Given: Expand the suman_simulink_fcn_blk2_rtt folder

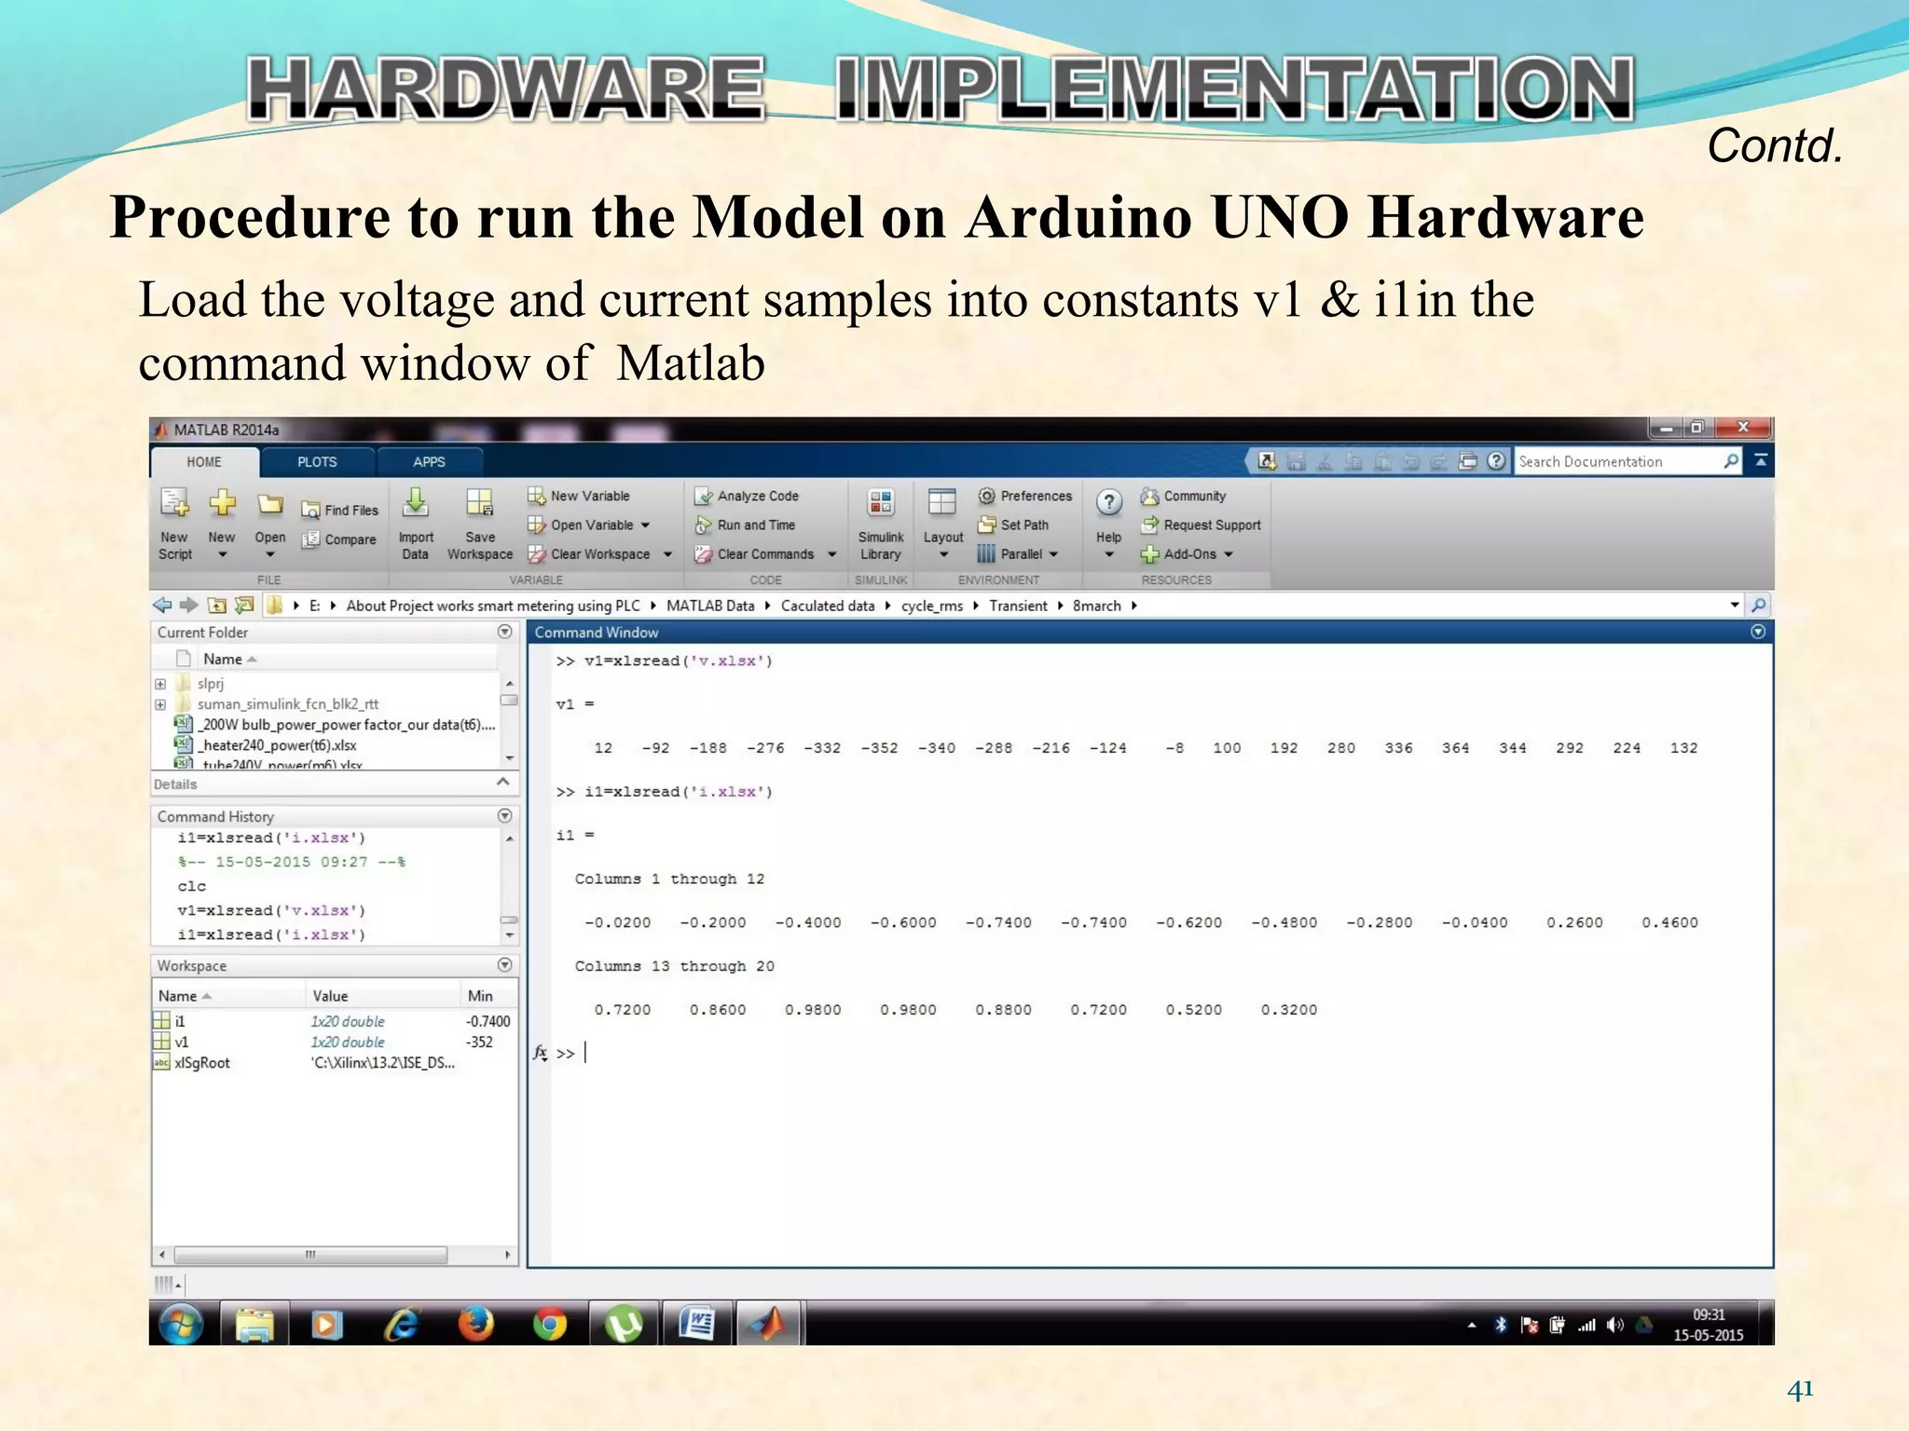Looking at the screenshot, I should (x=160, y=704).
